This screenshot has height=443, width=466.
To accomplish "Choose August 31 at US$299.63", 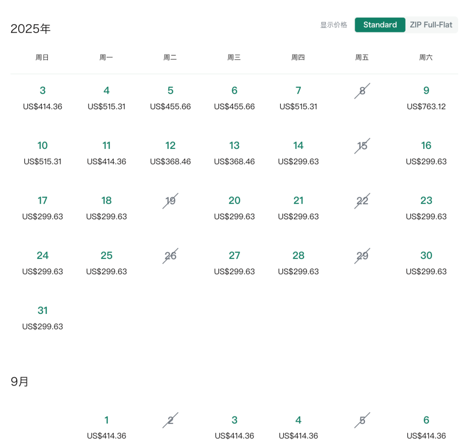I will tap(42, 318).
